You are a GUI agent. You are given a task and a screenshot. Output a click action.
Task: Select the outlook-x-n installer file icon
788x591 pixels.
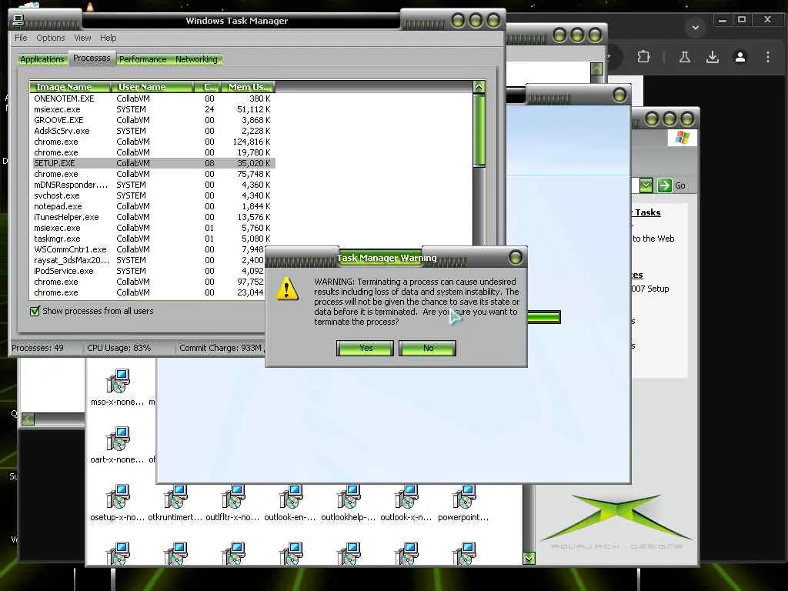pyautogui.click(x=406, y=503)
